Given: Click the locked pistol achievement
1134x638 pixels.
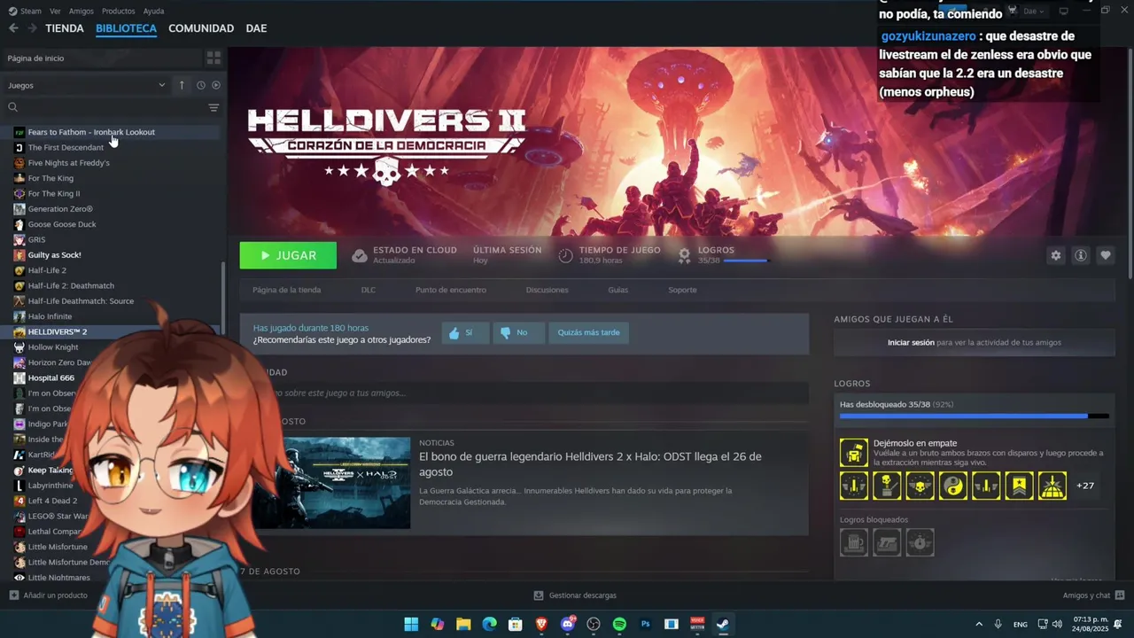Looking at the screenshot, I should (886, 542).
